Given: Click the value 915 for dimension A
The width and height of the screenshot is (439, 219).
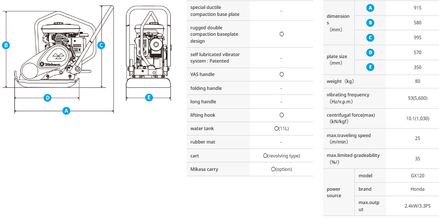Looking at the screenshot, I should tap(418, 8).
